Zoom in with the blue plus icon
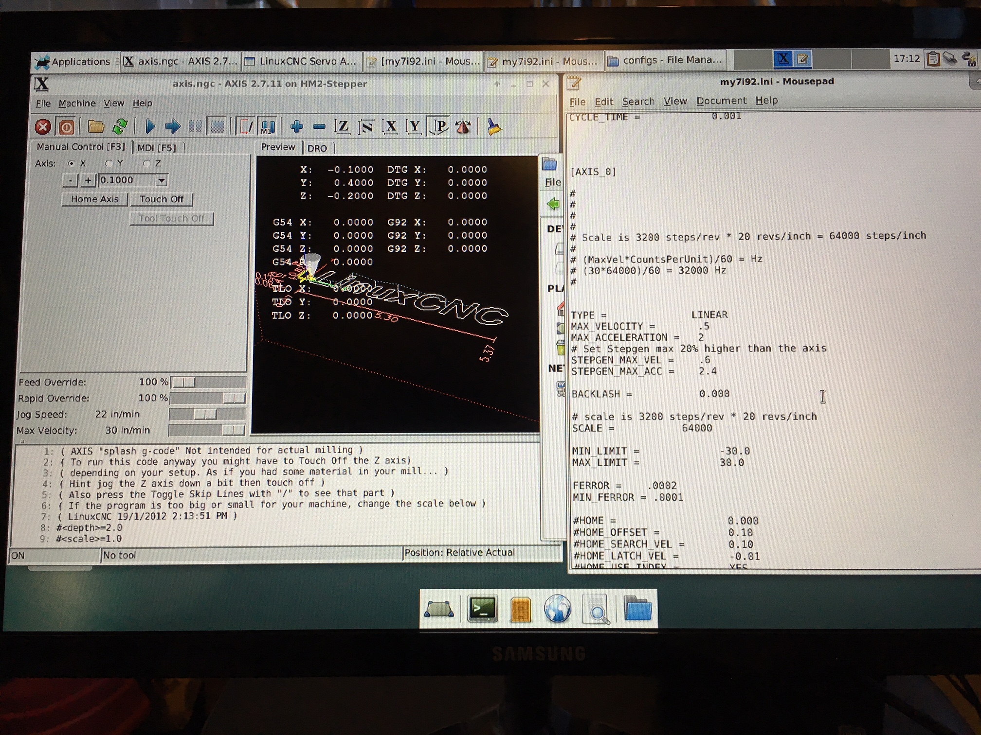This screenshot has height=735, width=981. pyautogui.click(x=296, y=127)
